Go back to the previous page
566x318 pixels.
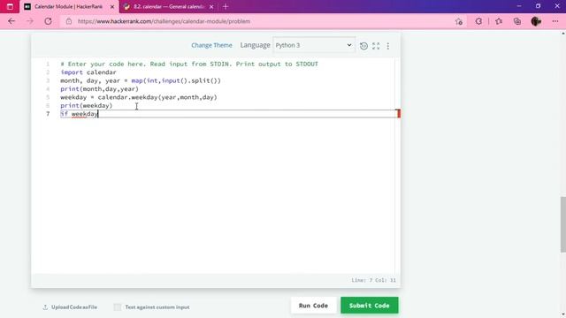pyautogui.click(x=11, y=21)
